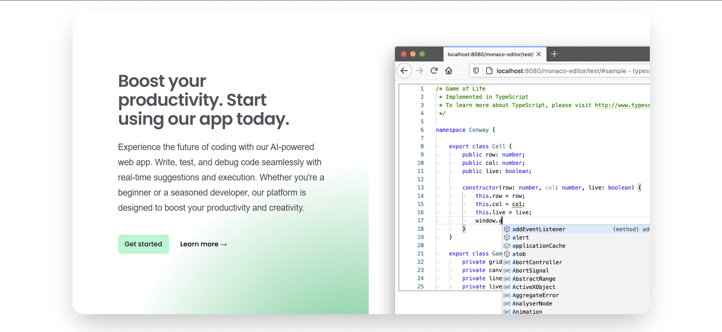The width and height of the screenshot is (722, 332).
Task: Pick the AggregateError suggestion
Action: [x=536, y=295]
